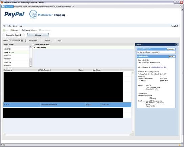
Task: Click the Carrier Pickup schedule button
Action: (x=171, y=49)
